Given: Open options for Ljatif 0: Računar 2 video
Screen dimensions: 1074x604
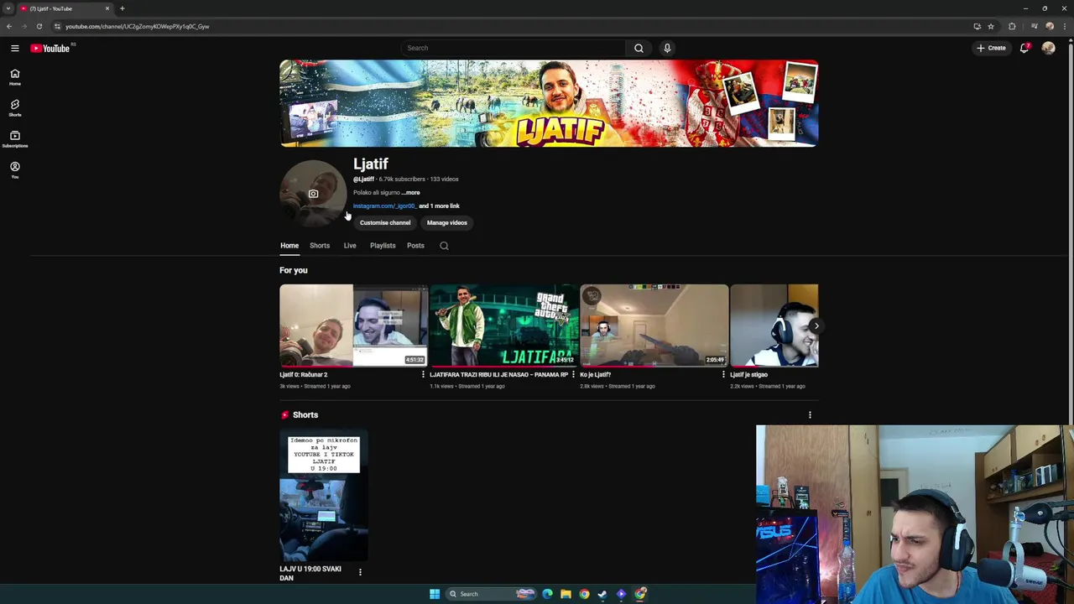Looking at the screenshot, I should [x=423, y=375].
